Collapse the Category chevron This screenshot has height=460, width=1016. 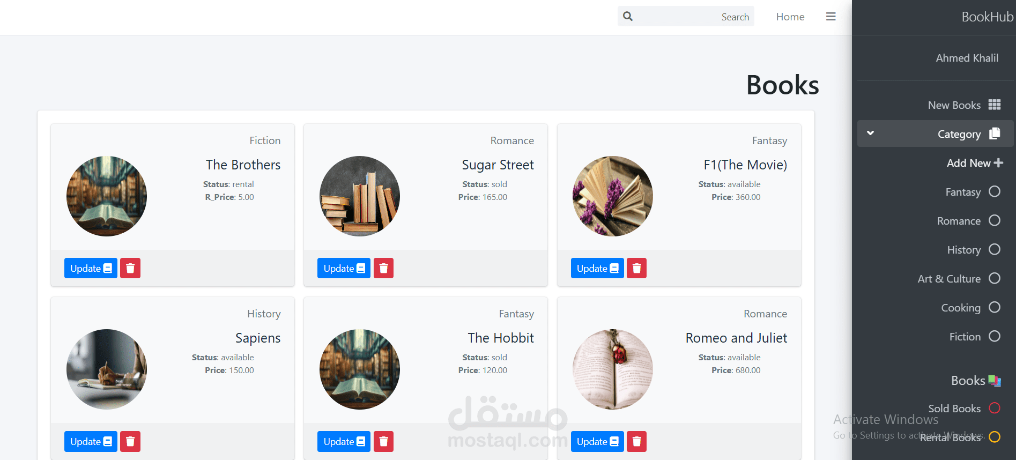870,133
